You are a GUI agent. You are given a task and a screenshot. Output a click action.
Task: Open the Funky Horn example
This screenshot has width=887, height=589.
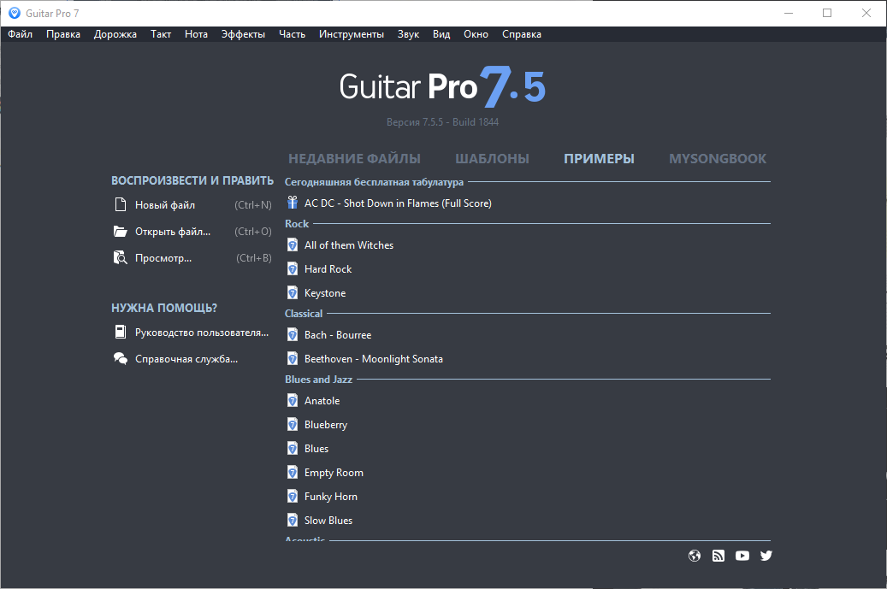coord(331,497)
